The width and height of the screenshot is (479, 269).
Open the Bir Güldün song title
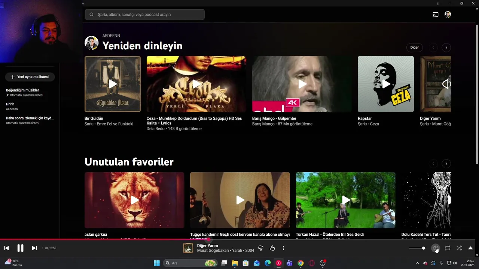(94, 118)
